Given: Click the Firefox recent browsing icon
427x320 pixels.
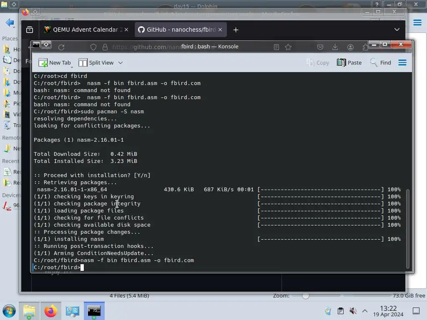Looking at the screenshot, I should [30, 30].
